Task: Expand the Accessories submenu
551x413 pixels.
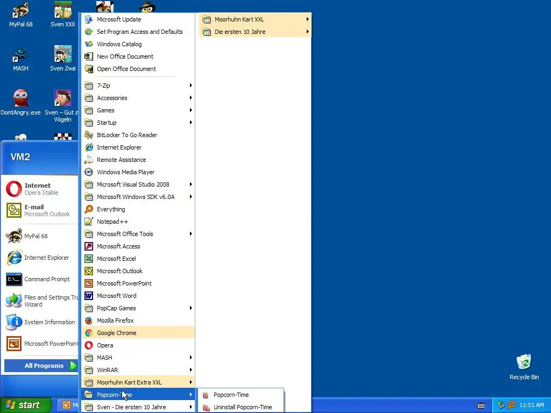Action: pos(138,98)
